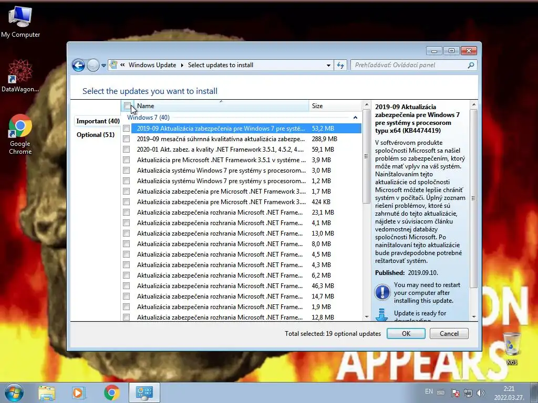Sort updates by Size column

335,106
